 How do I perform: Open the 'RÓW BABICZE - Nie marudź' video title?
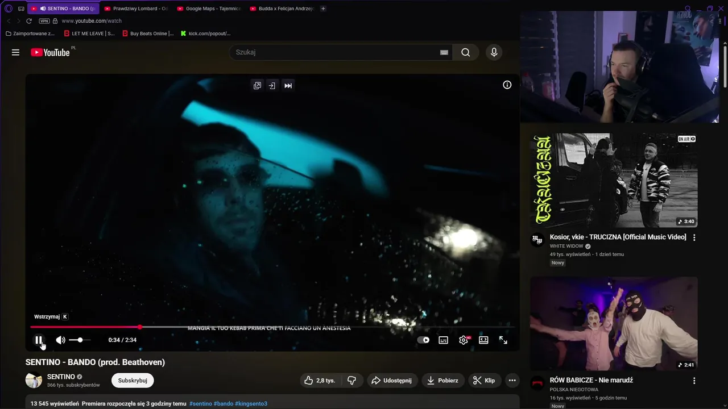click(x=591, y=380)
